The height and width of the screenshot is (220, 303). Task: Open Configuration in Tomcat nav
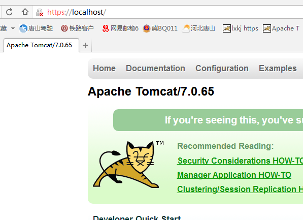click(222, 68)
